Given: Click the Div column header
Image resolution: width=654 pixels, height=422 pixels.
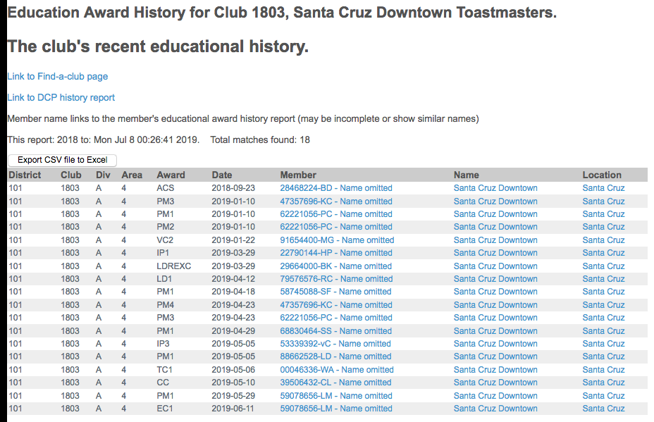Looking at the screenshot, I should 103,175.
